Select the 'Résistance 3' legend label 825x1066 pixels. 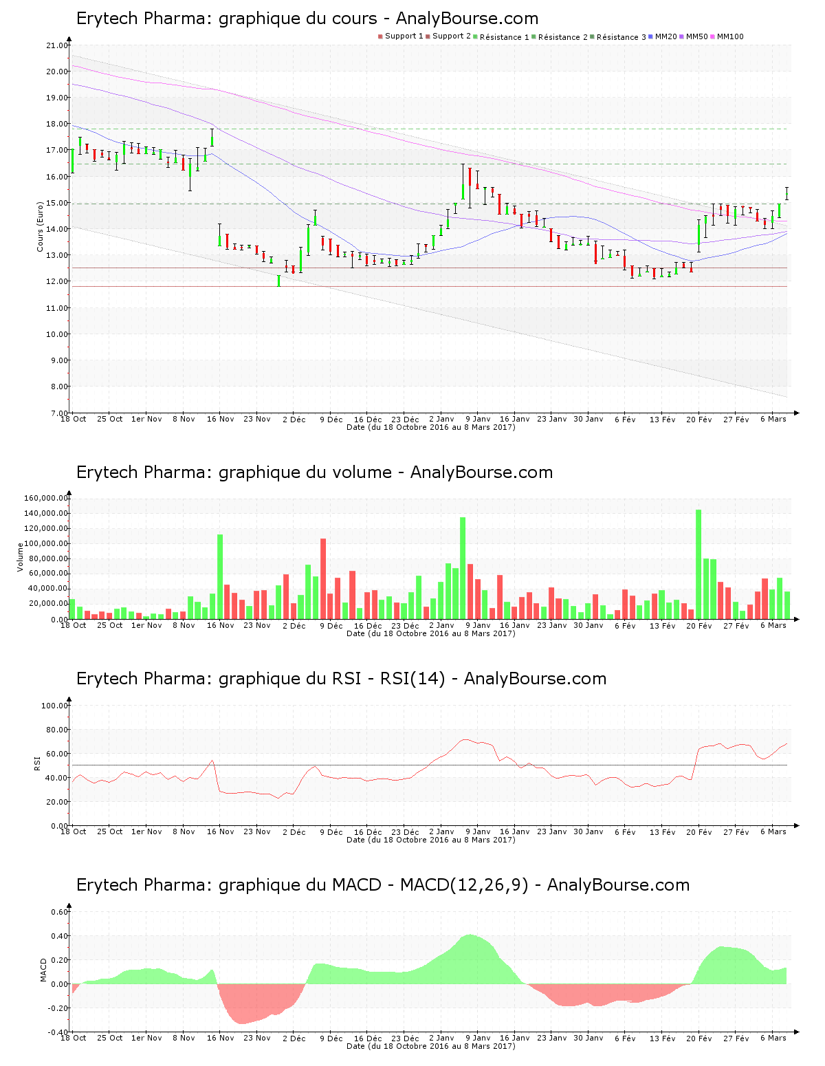click(x=621, y=37)
